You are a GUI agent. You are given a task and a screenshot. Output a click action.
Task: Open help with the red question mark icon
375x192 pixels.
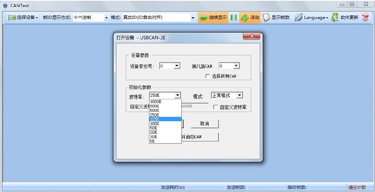click(365, 17)
